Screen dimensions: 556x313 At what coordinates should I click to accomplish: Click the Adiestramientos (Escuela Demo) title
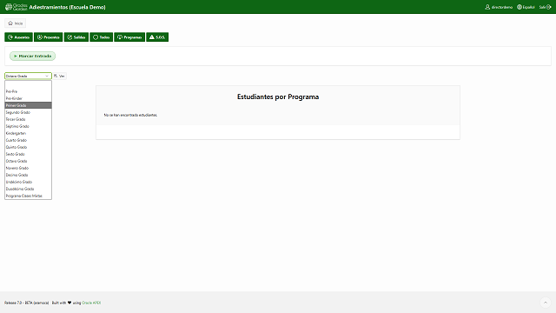click(x=68, y=7)
